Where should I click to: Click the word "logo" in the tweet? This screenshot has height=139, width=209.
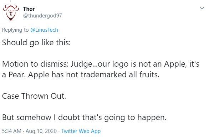click(x=121, y=64)
